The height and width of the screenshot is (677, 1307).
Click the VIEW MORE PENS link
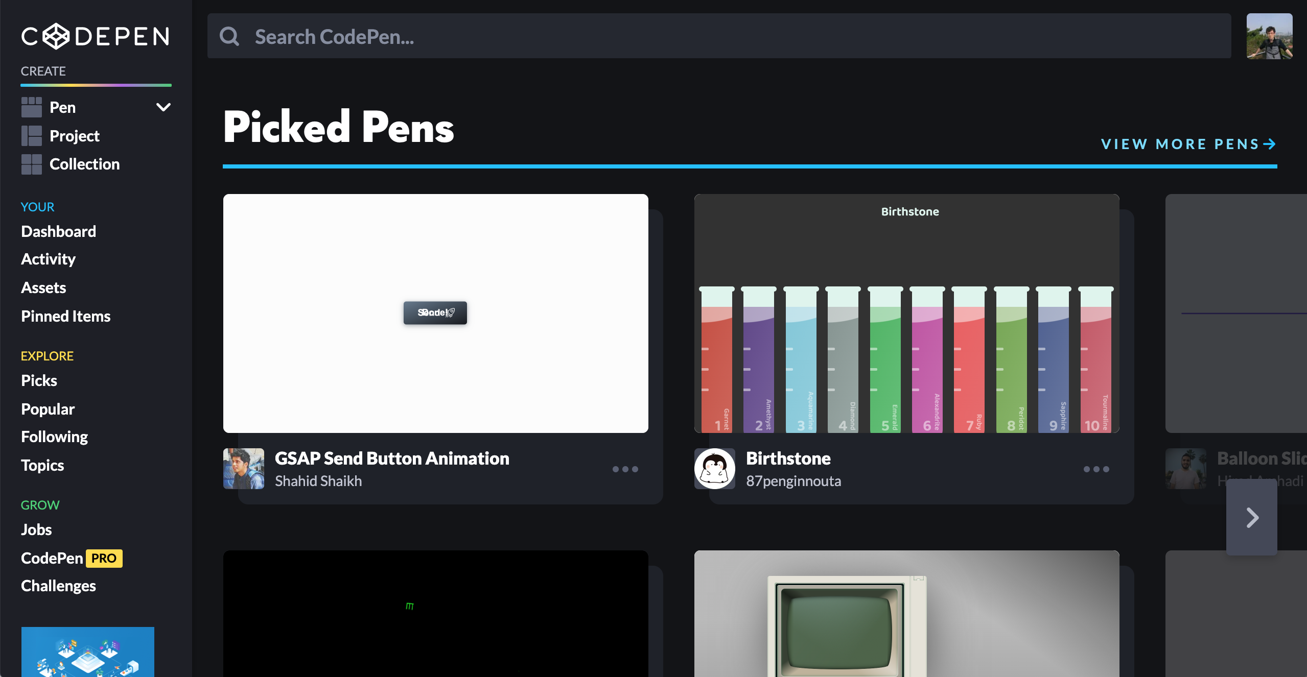[1188, 144]
